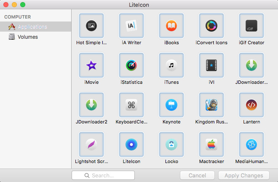Pick the Mactracker rainbow apple icon
This screenshot has width=278, height=182.
click(x=211, y=145)
